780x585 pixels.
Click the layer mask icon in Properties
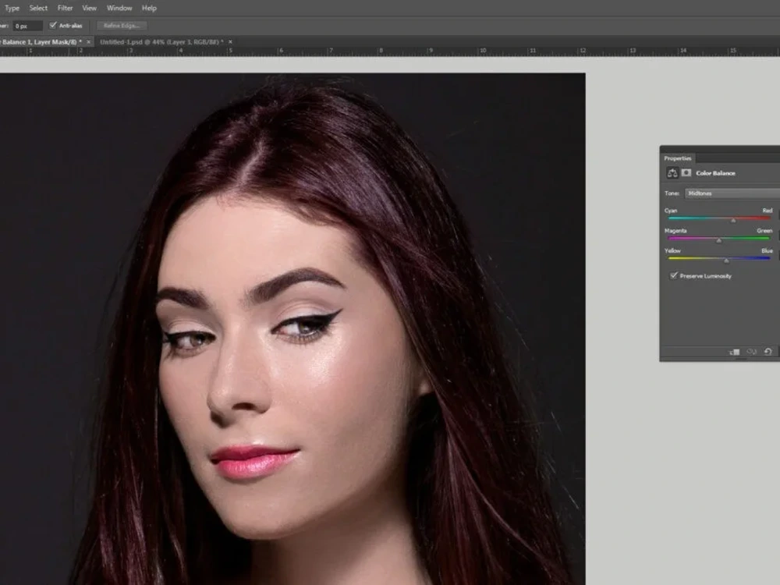tap(686, 172)
